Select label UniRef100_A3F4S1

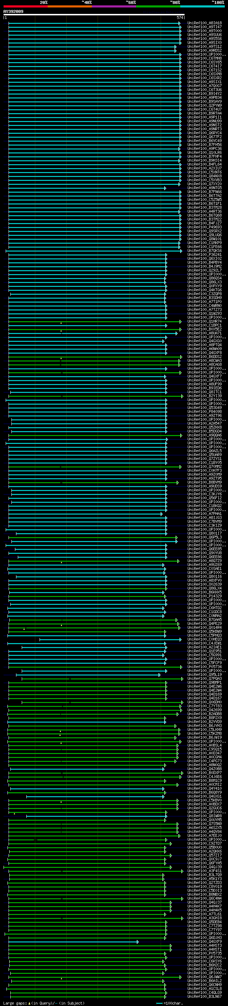coord(204,871)
